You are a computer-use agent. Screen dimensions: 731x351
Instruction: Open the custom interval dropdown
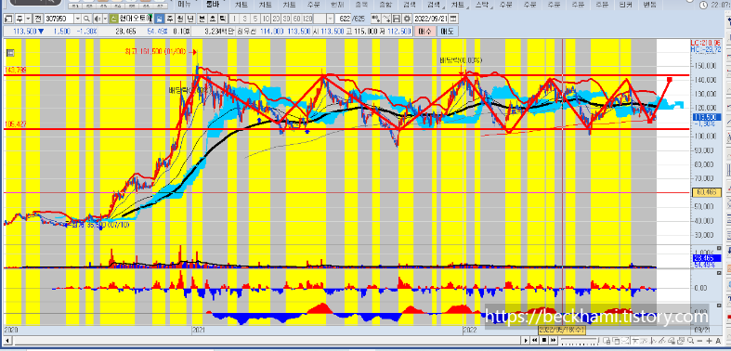(x=330, y=19)
